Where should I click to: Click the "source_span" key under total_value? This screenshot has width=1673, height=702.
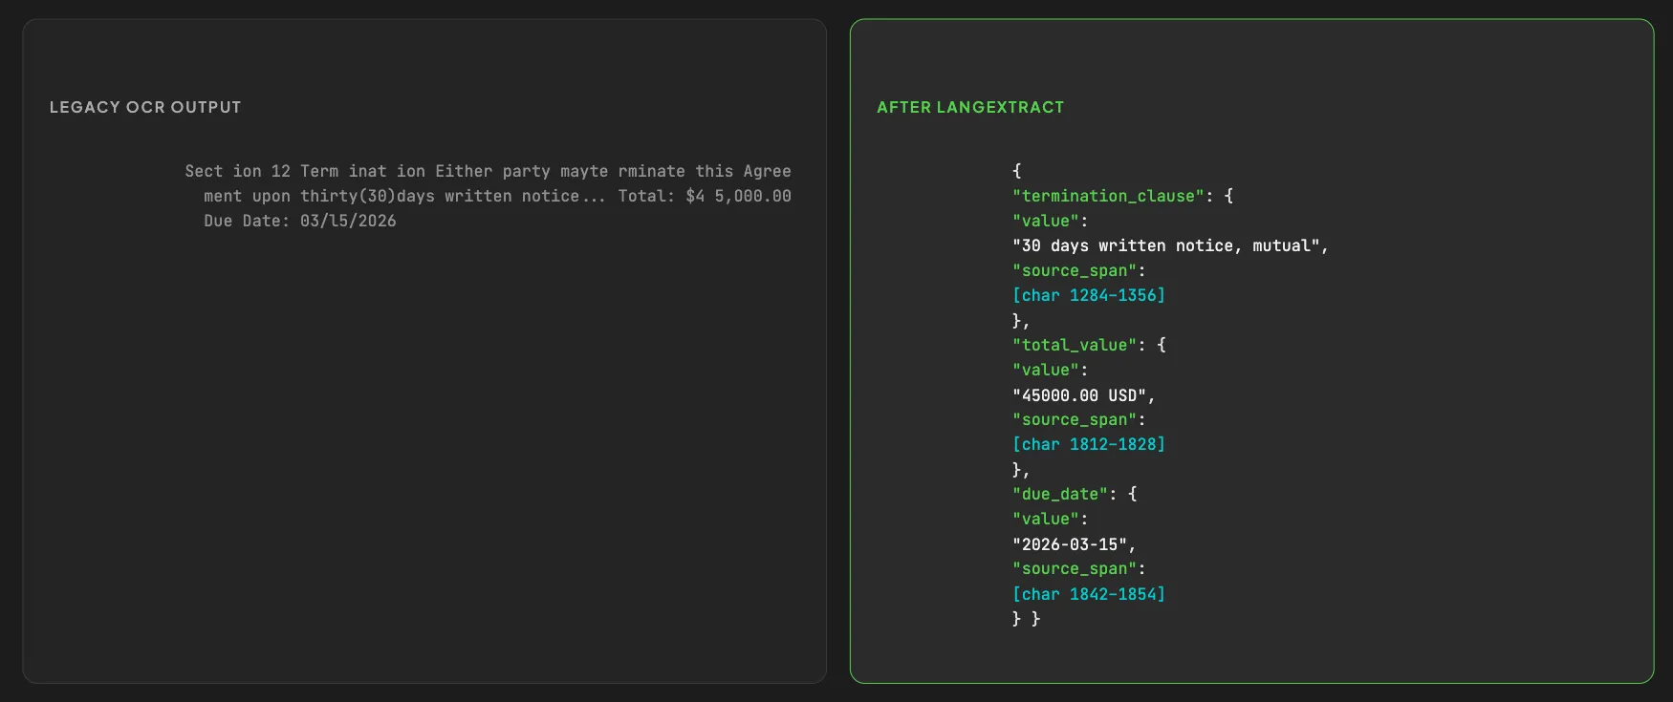(x=1075, y=419)
